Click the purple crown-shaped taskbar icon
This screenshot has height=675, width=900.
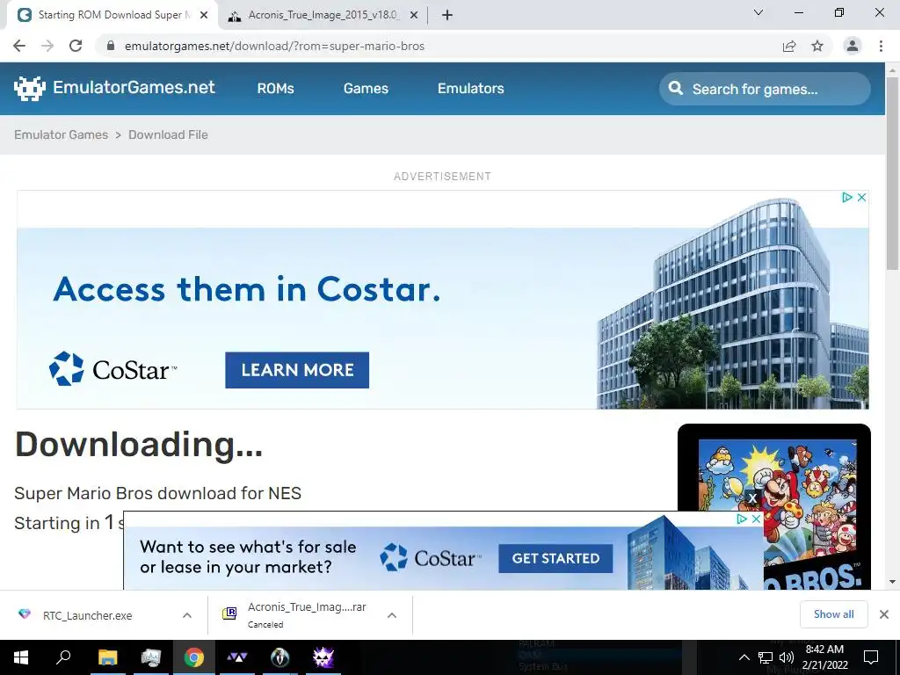coord(236,657)
